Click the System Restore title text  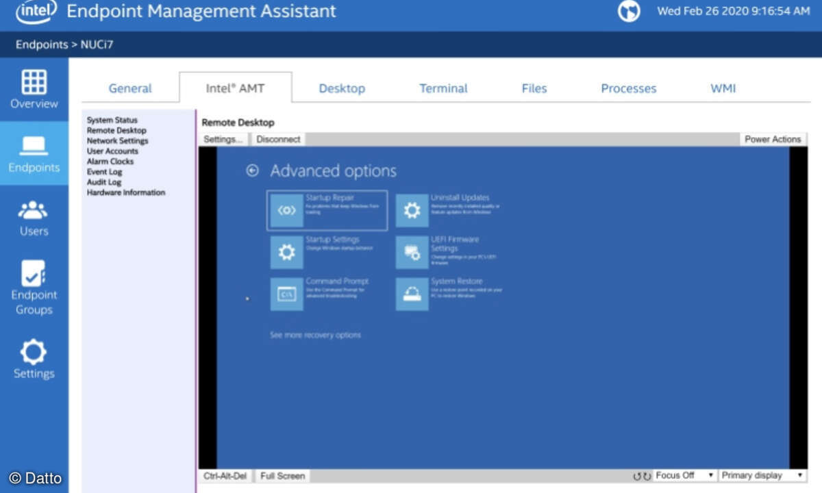457,281
